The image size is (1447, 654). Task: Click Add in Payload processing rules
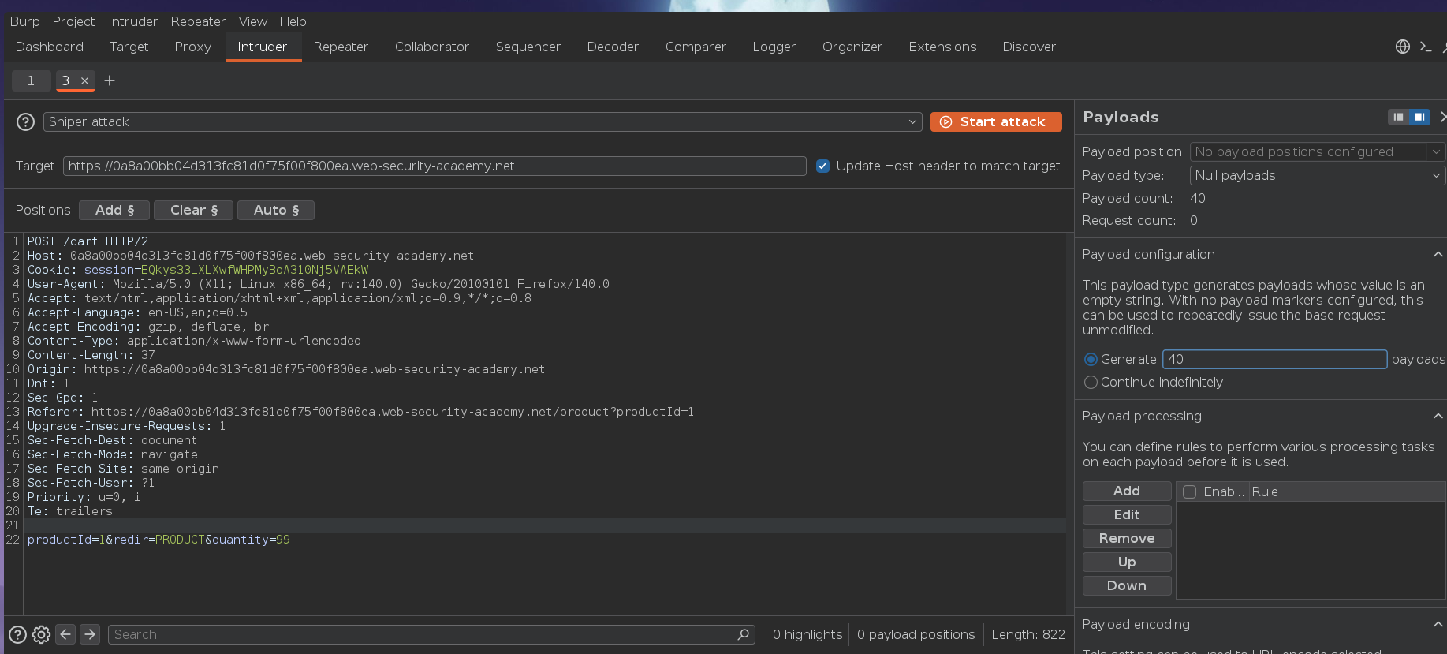point(1127,491)
